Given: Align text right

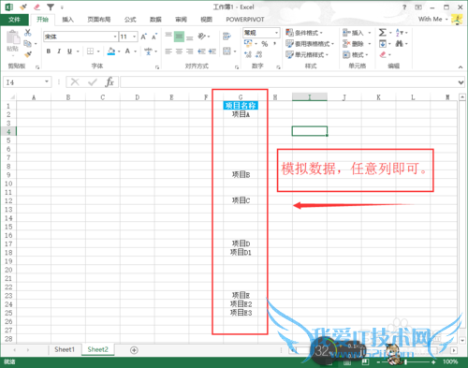Looking at the screenshot, I should pos(190,52).
